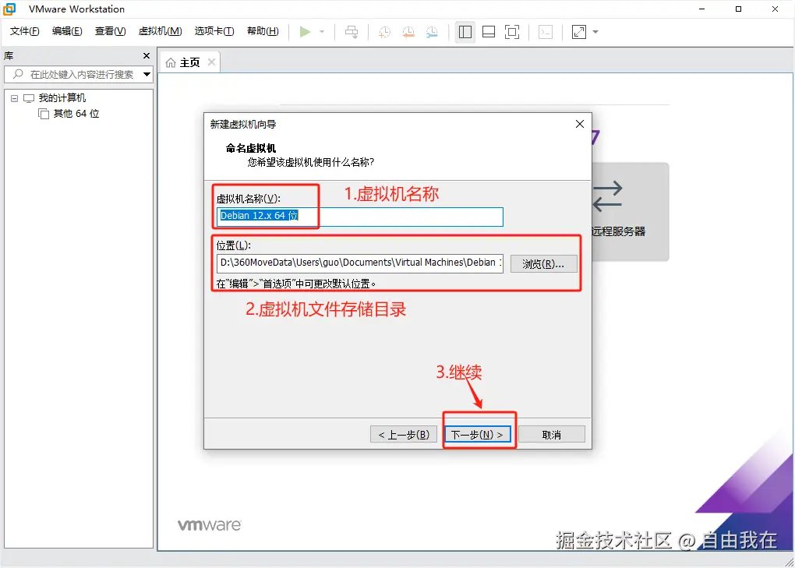
Task: Click the VMware Workstation title bar app icon
Action: (9, 9)
